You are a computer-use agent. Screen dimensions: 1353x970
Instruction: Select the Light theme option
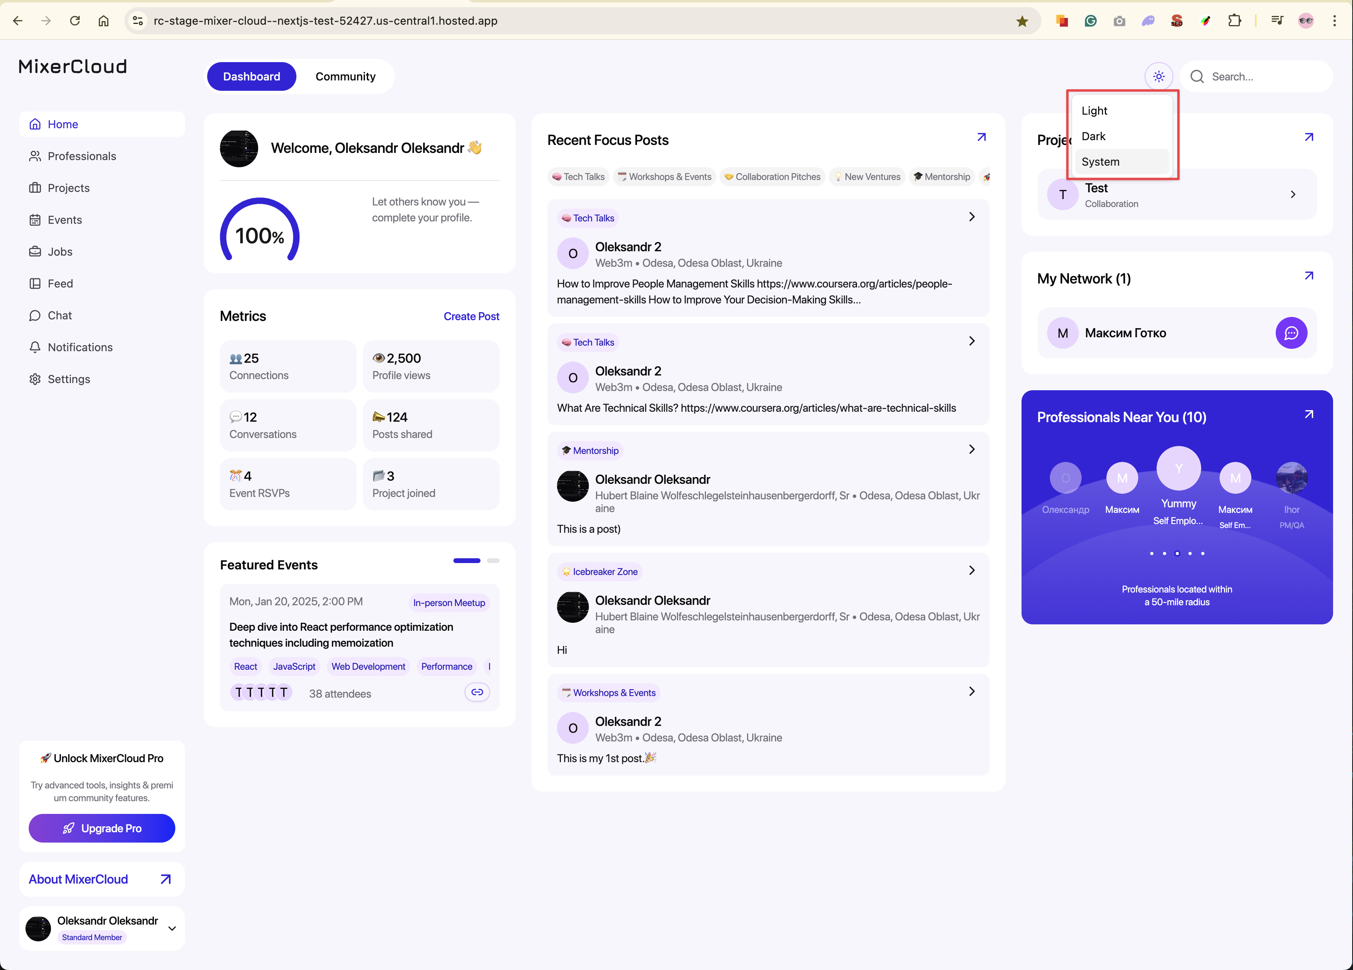[x=1094, y=111]
